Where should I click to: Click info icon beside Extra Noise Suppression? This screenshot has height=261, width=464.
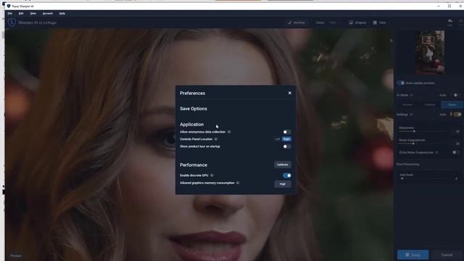pyautogui.click(x=436, y=152)
